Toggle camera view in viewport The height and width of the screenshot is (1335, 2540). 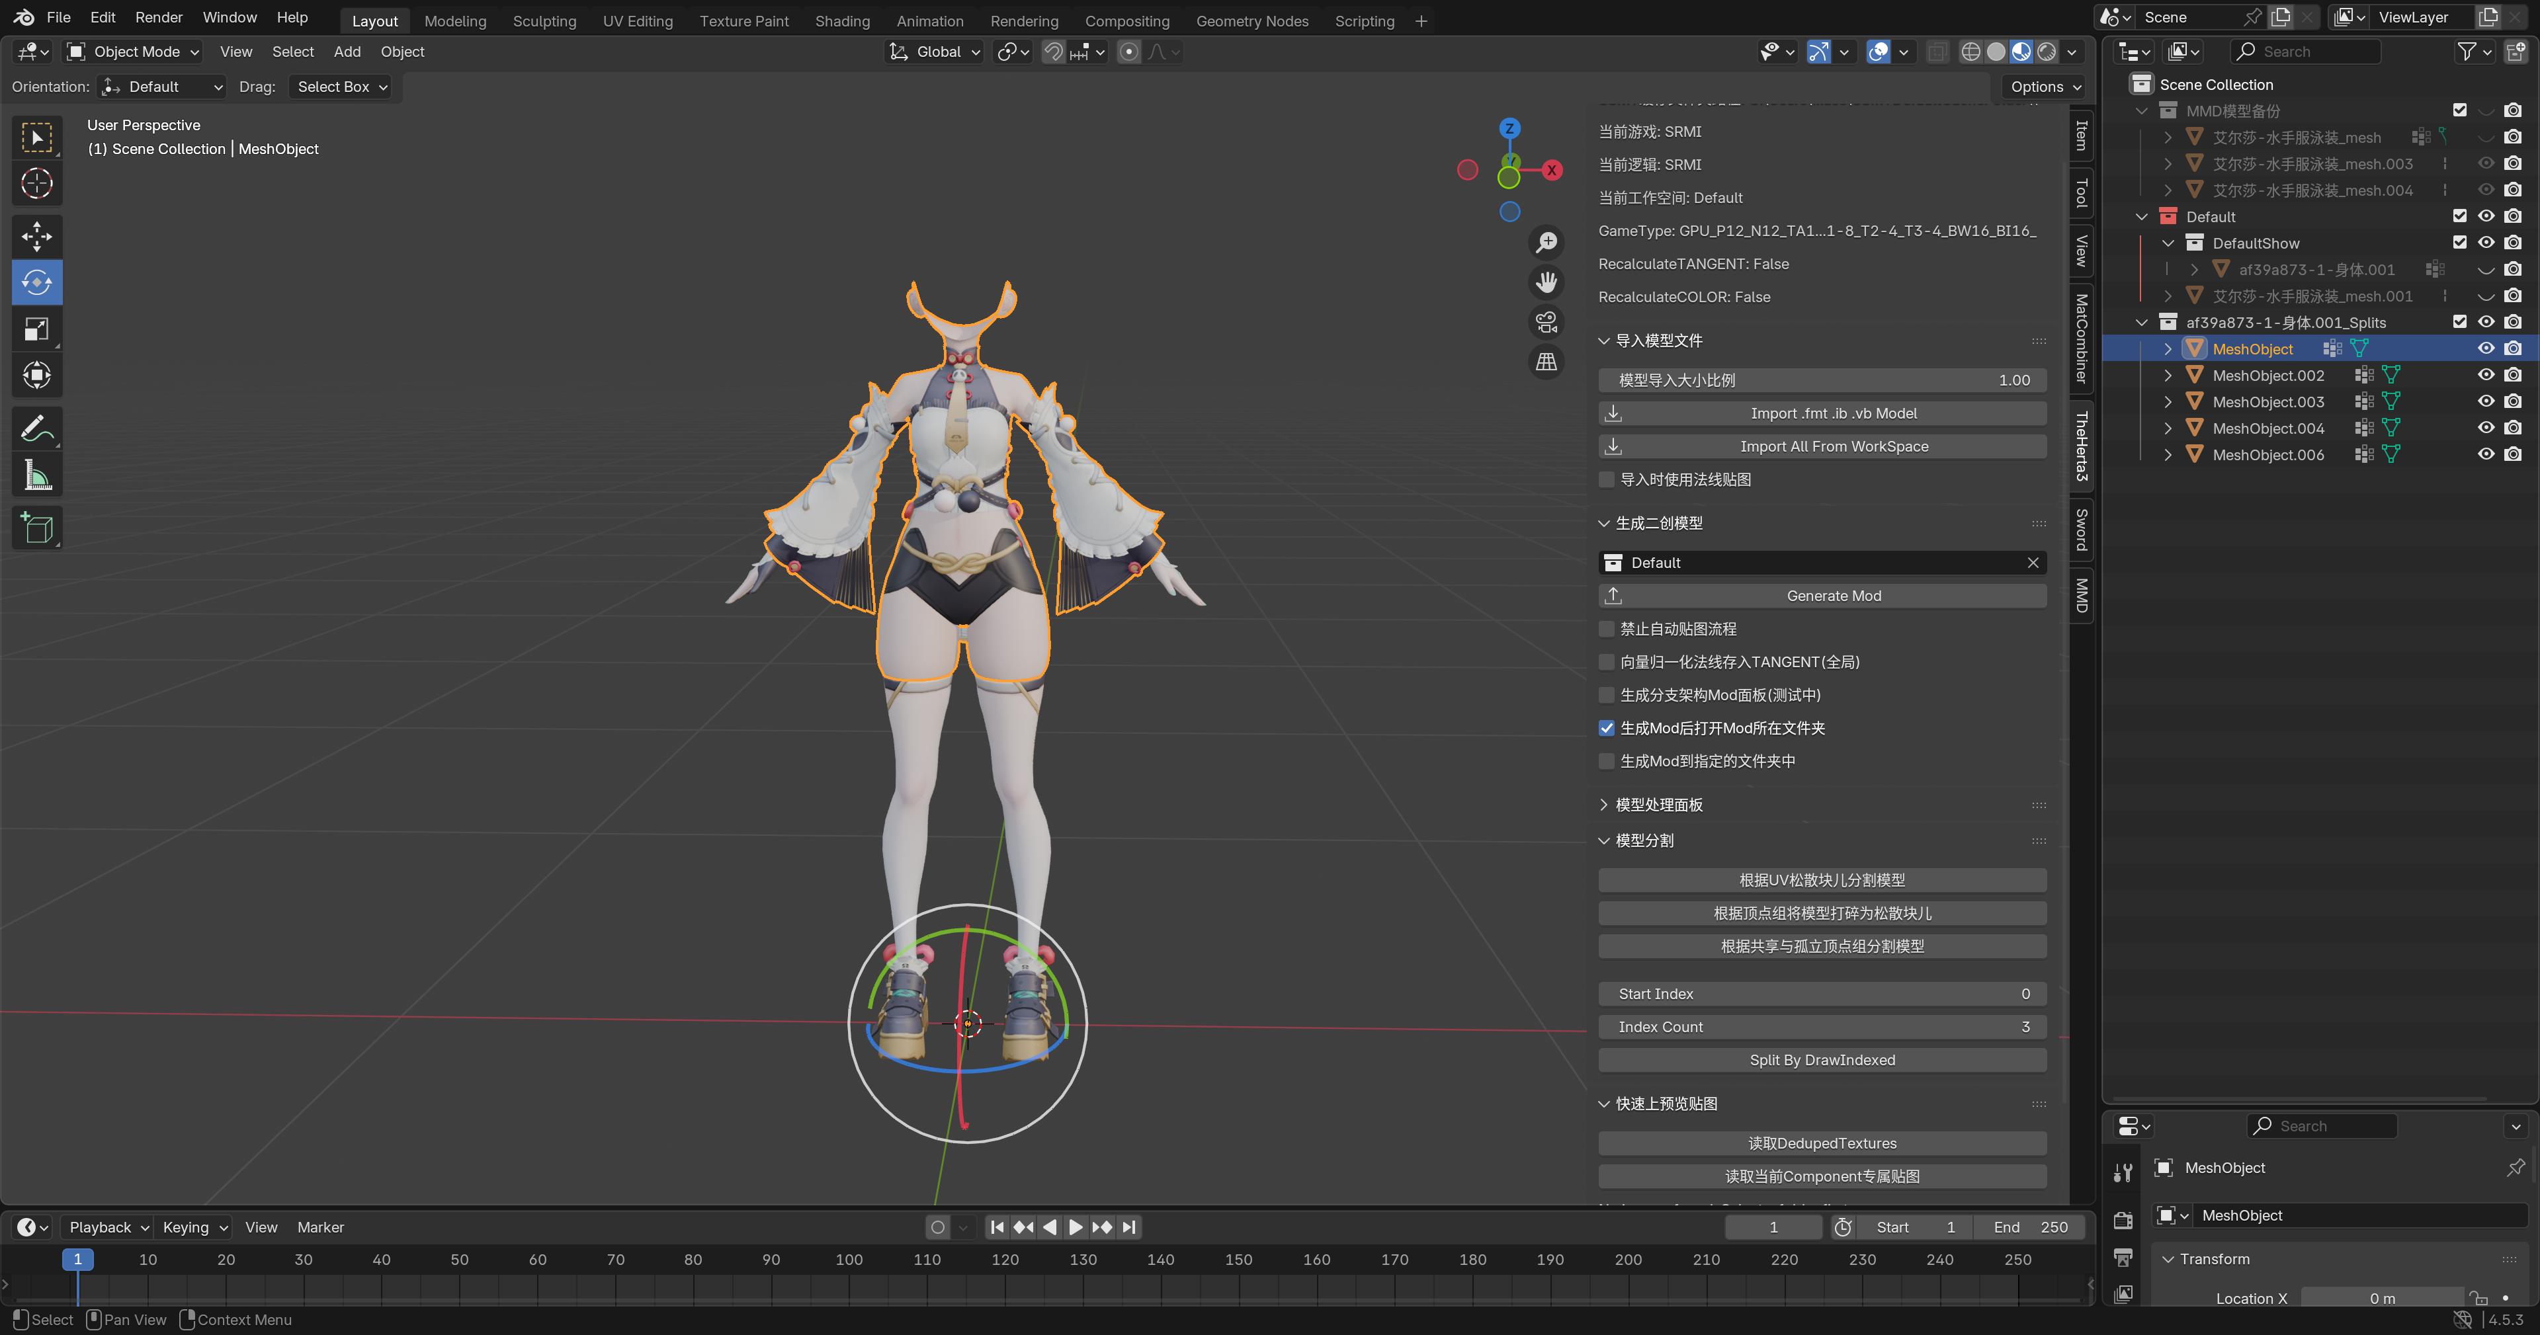coord(1546,323)
